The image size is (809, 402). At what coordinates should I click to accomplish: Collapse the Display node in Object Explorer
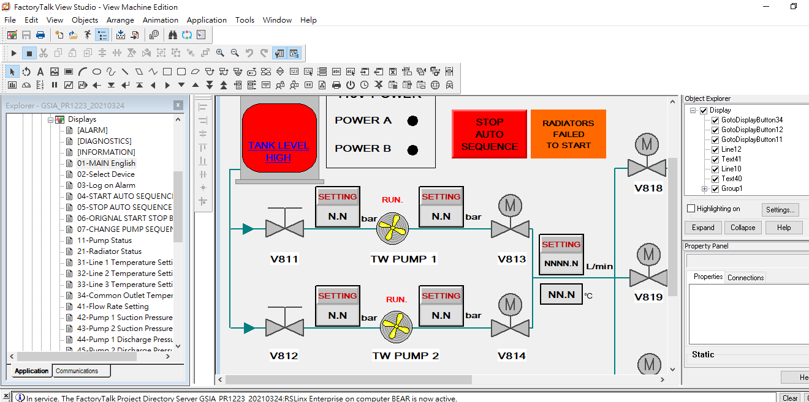693,111
